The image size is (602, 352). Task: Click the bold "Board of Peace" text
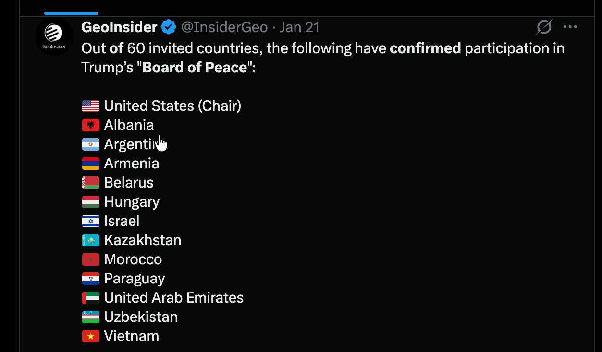[x=195, y=67]
